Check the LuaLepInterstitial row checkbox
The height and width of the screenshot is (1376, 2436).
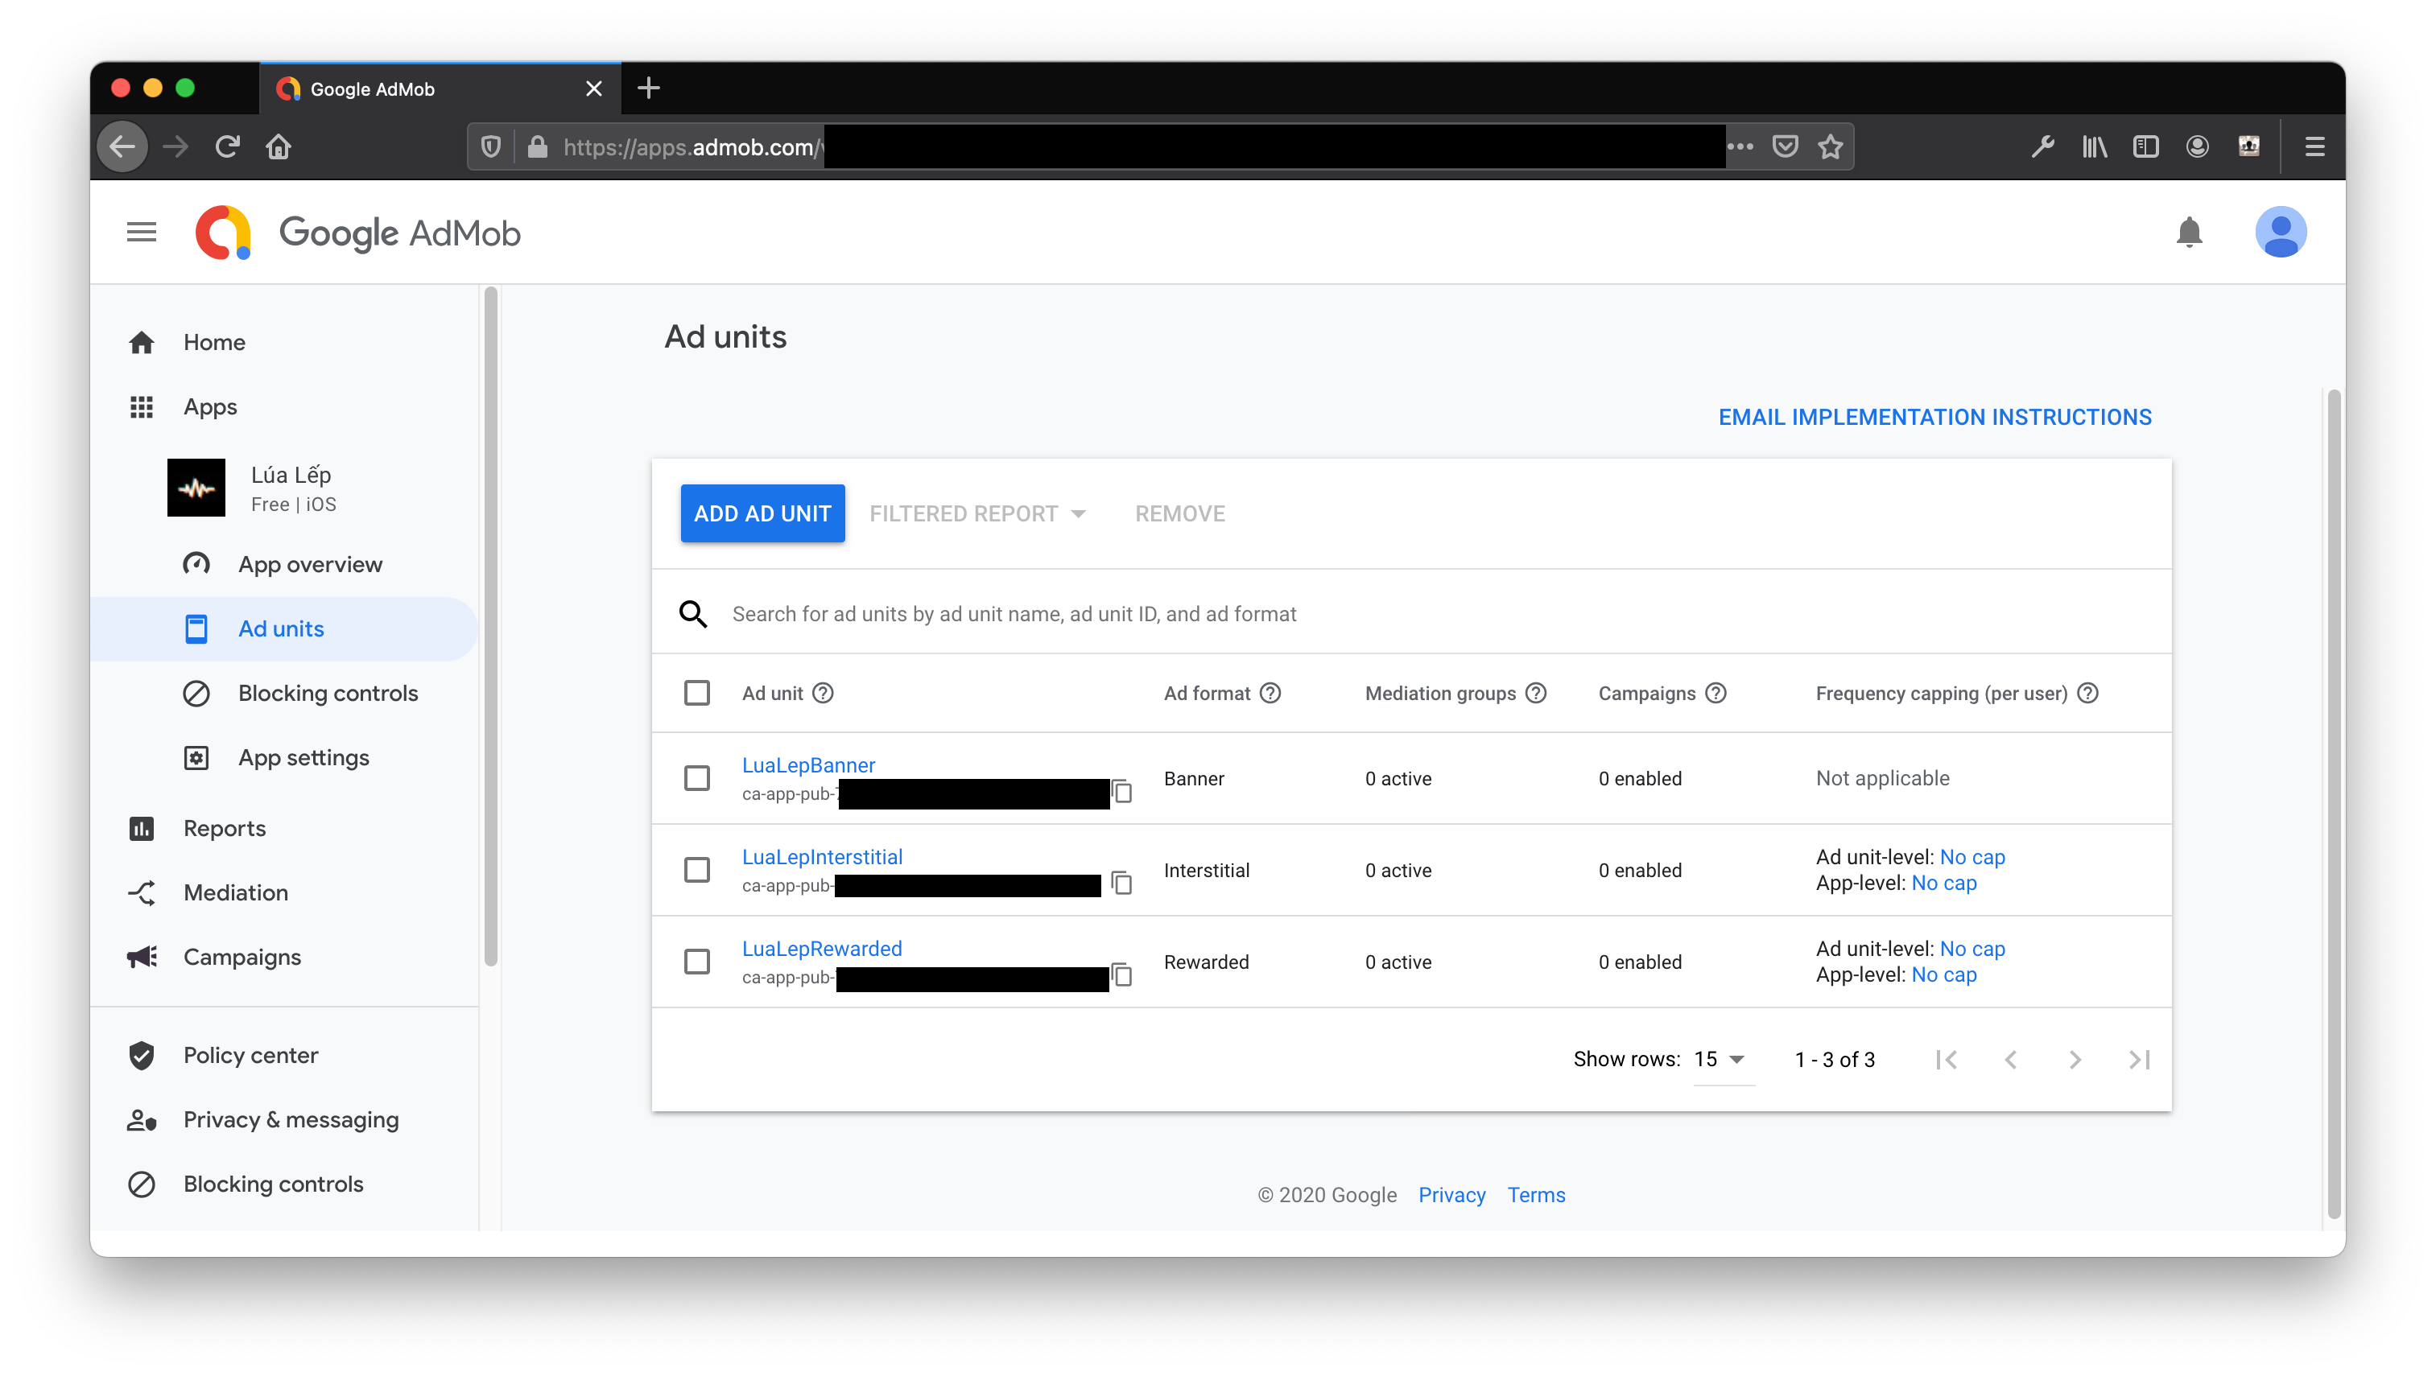point(697,869)
